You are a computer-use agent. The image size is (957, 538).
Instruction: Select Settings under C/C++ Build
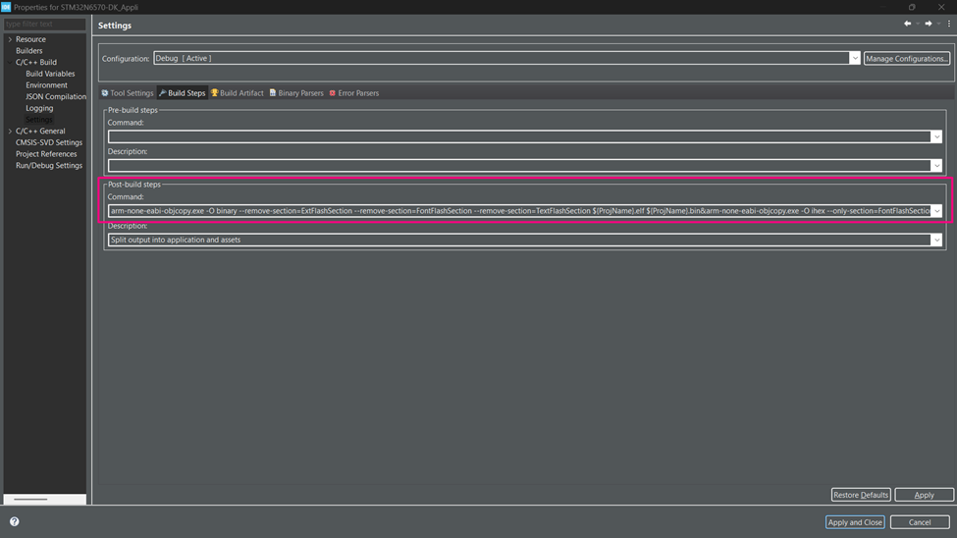(38, 120)
